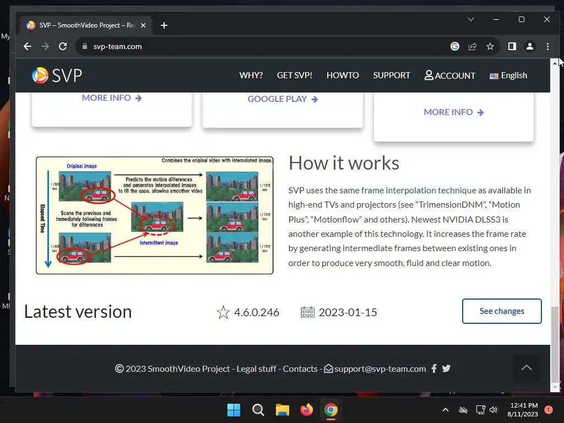564x423 pixels.
Task: Open the SVP Facebook page icon
Action: 434,368
